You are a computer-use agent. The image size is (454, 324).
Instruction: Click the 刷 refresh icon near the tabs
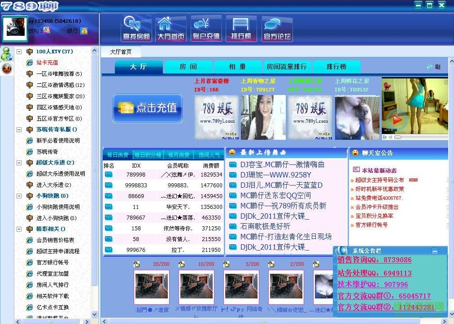point(430,66)
